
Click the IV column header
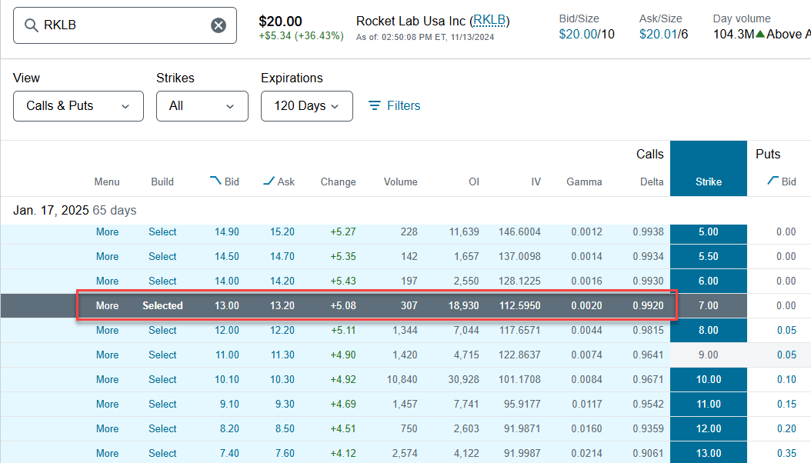pos(536,182)
